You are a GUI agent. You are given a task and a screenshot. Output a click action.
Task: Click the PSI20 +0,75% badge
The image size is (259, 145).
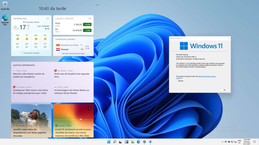[x=87, y=24]
